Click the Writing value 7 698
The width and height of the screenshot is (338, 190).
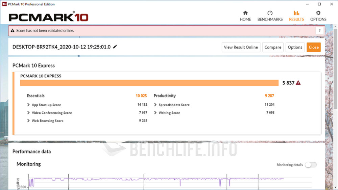click(x=270, y=112)
